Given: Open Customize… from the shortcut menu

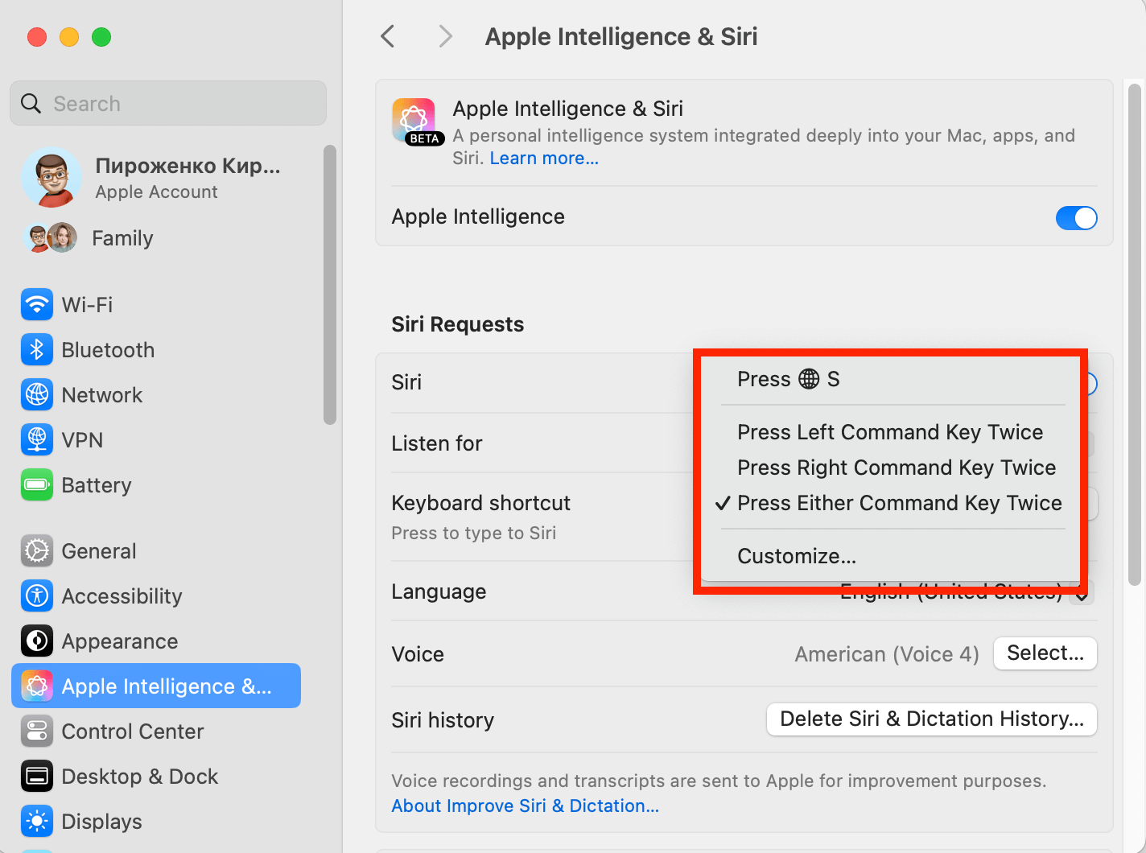Looking at the screenshot, I should point(795,555).
